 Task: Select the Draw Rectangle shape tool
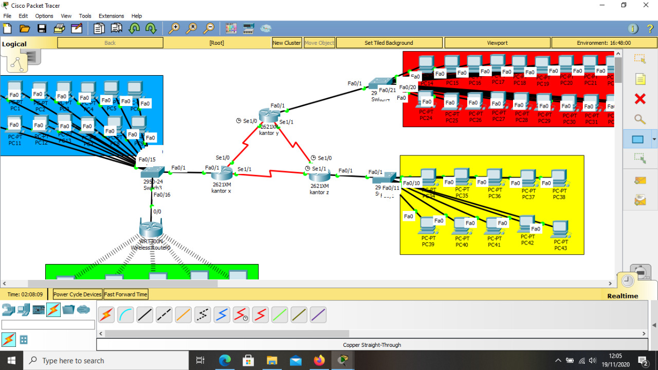pos(637,139)
